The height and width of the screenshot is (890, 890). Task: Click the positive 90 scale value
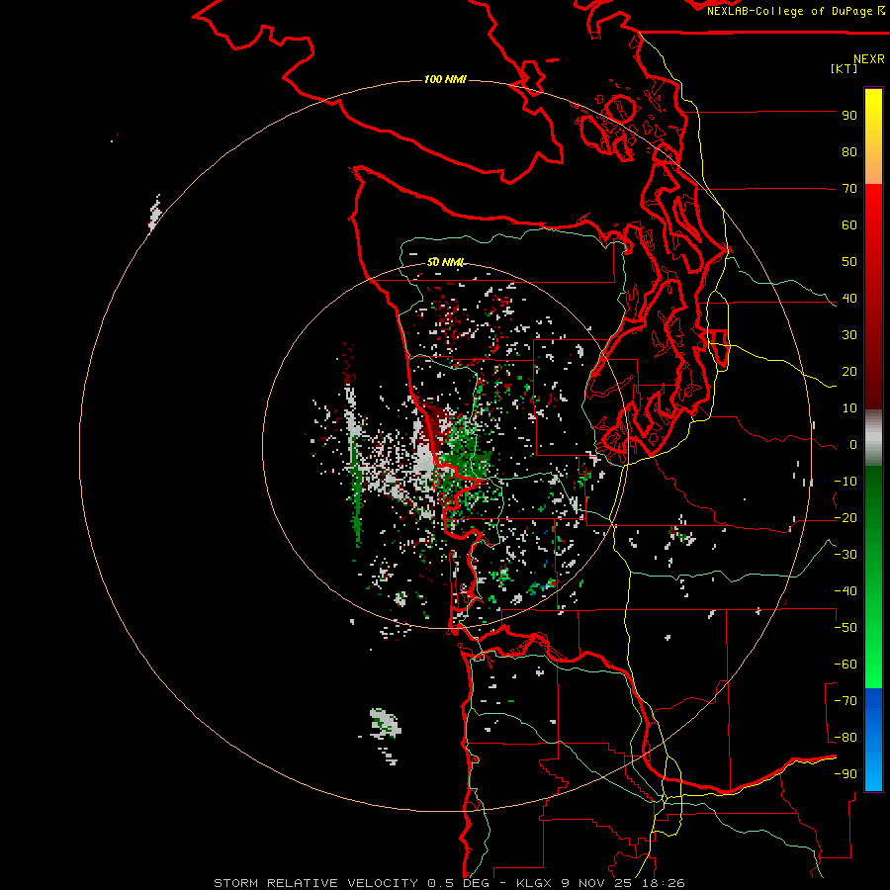pos(849,116)
